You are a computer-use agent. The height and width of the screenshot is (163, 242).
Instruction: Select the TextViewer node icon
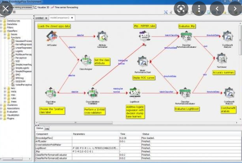coord(222,59)
